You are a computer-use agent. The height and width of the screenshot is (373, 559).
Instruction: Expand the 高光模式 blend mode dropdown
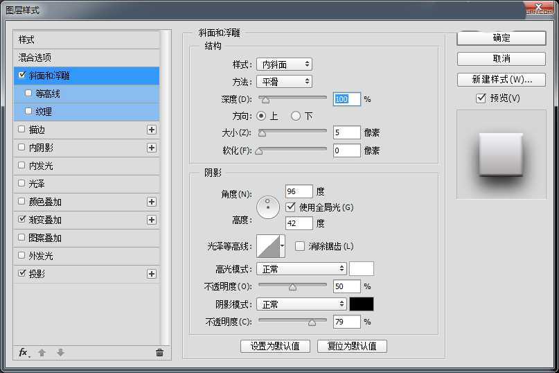click(301, 268)
